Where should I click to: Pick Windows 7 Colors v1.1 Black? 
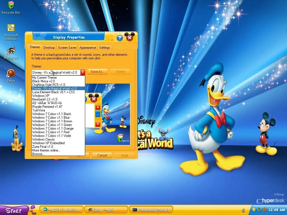pos(58,114)
